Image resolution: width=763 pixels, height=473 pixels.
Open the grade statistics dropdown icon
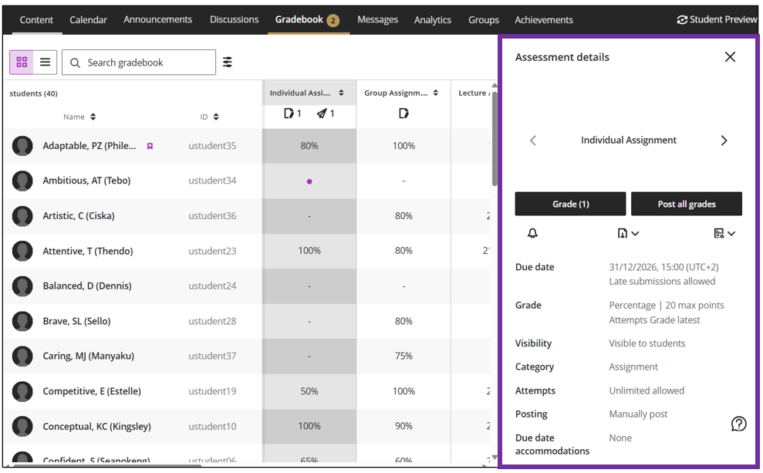724,234
